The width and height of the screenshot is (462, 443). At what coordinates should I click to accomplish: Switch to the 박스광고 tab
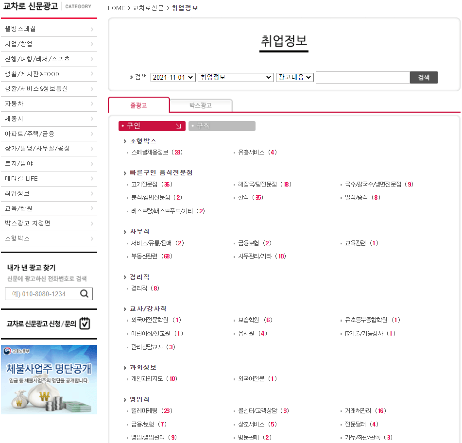pyautogui.click(x=201, y=105)
